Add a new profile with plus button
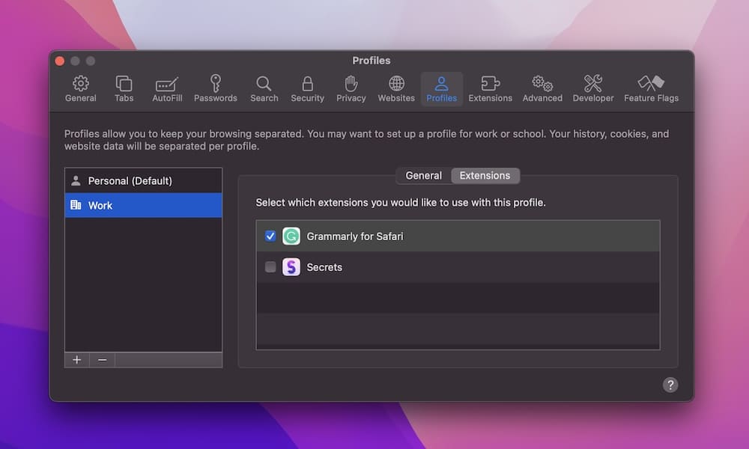This screenshot has width=749, height=449. (77, 360)
